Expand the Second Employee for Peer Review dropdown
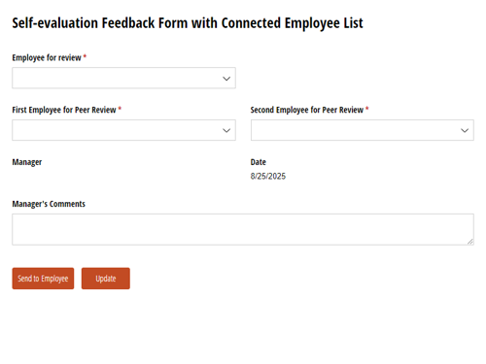This screenshot has width=486, height=364. (x=363, y=130)
